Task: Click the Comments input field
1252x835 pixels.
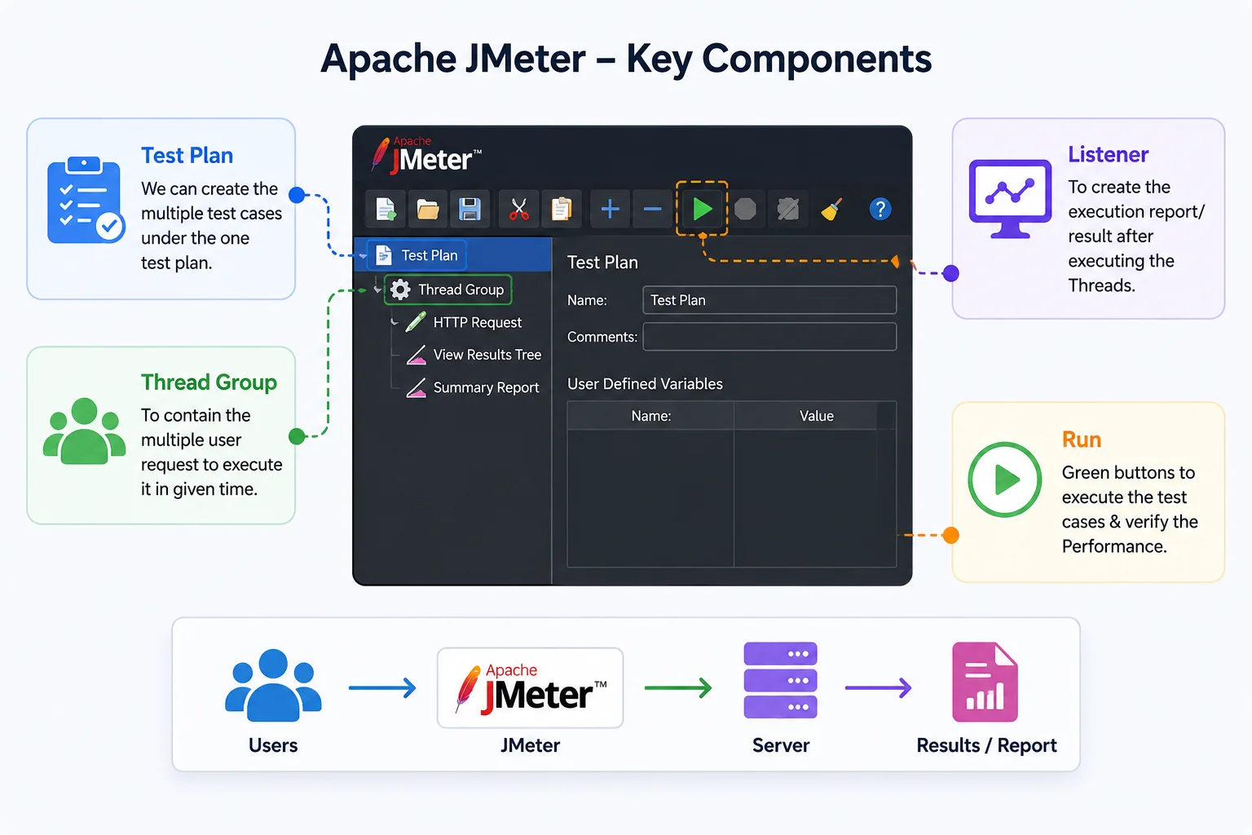Action: 769,337
